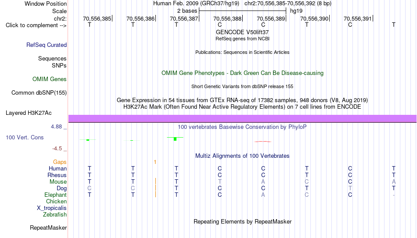Click the GENCODE V50lift37 track title
The image size is (417, 238).
point(242,32)
